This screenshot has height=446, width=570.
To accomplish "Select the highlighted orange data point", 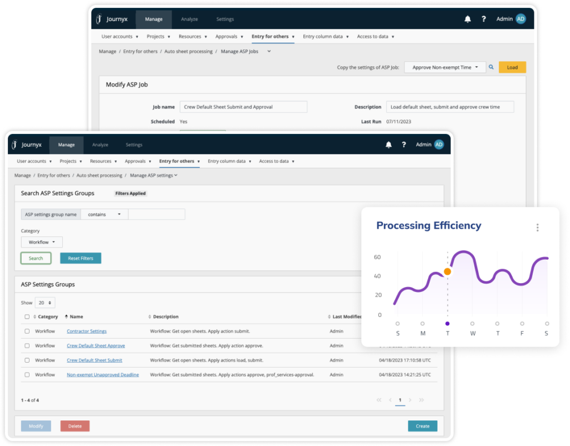I will click(448, 272).
